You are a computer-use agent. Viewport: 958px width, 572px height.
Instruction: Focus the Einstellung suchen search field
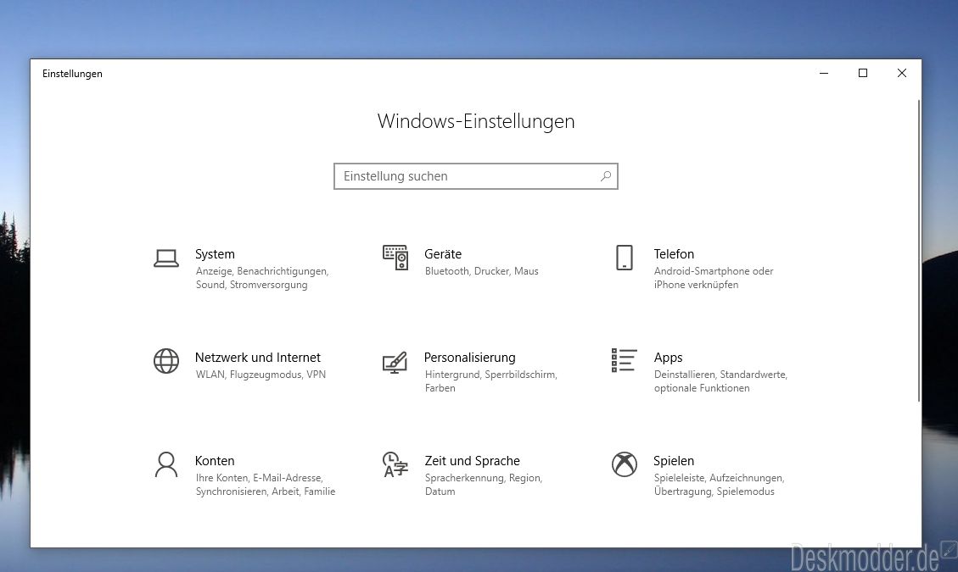click(x=476, y=176)
